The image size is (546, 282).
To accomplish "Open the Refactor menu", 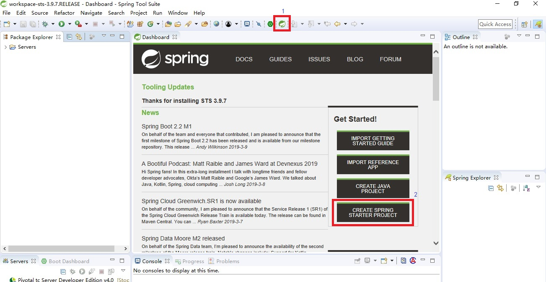I will 64,13.
